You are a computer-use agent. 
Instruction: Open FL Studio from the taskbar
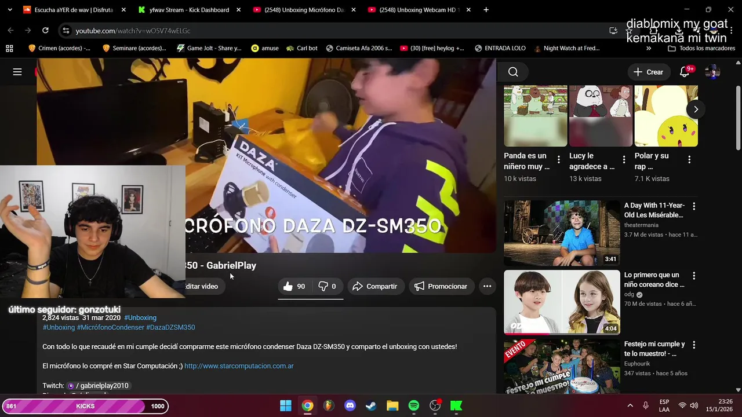[329, 405]
